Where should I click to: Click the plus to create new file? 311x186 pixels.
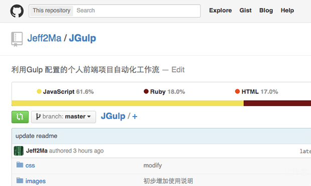[134, 116]
